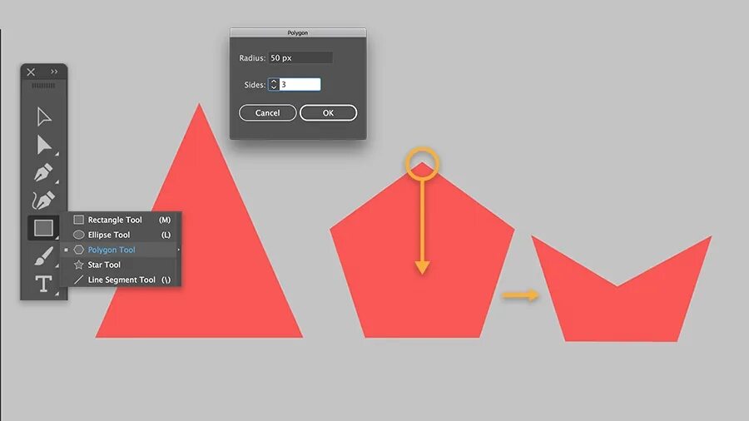
Task: Choose Rectangle Tool from flyout menu
Action: coord(122,220)
